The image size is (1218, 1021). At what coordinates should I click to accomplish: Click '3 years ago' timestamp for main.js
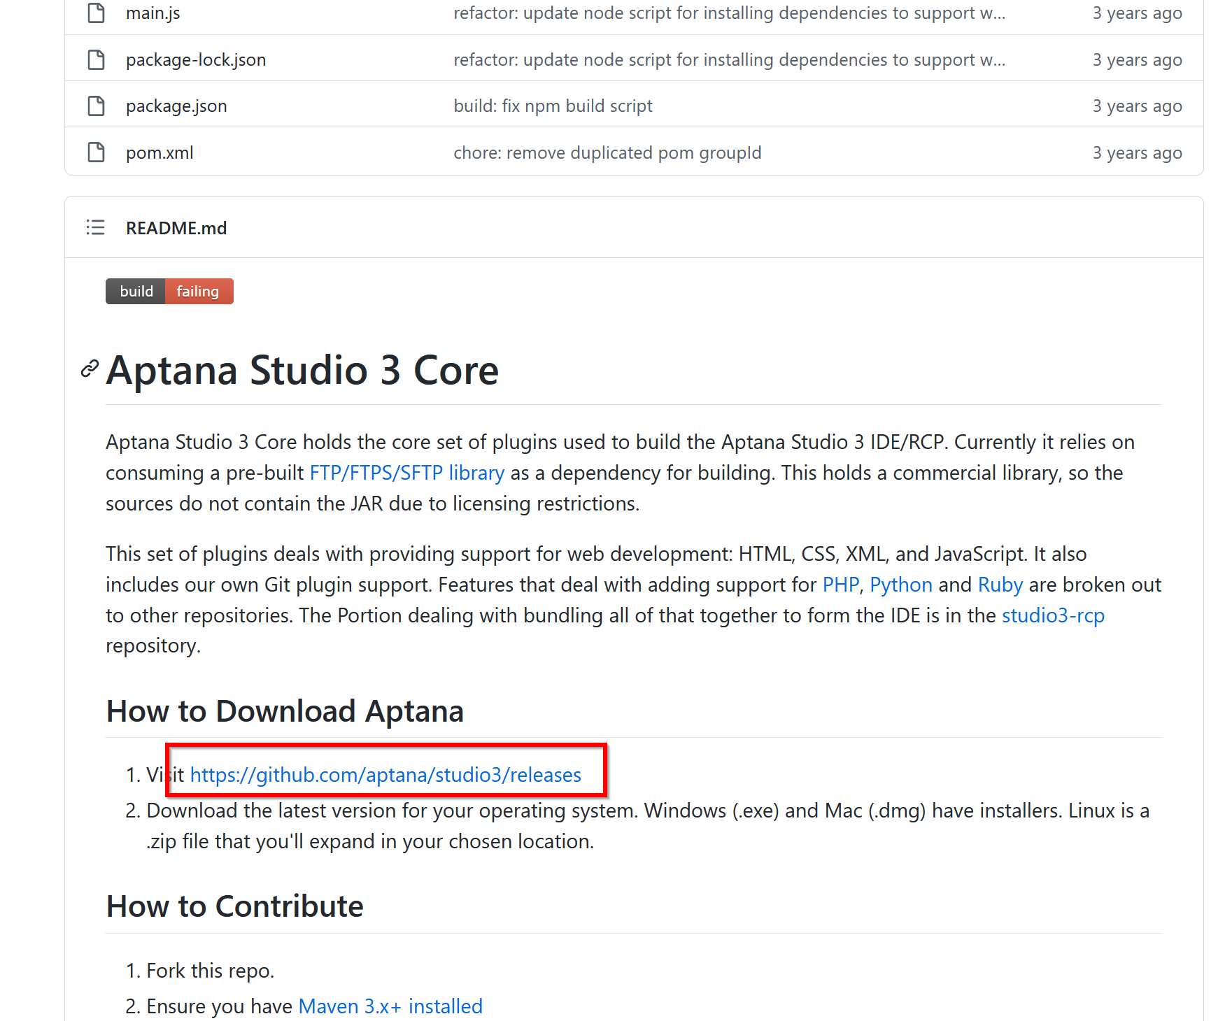[x=1138, y=13]
